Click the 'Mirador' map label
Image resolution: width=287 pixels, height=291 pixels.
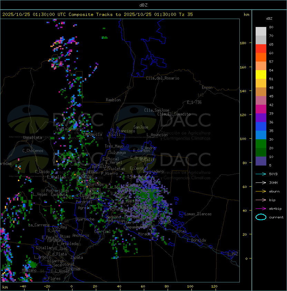tap(144, 234)
